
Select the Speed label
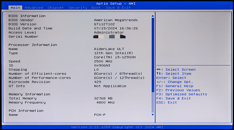click(x=14, y=61)
